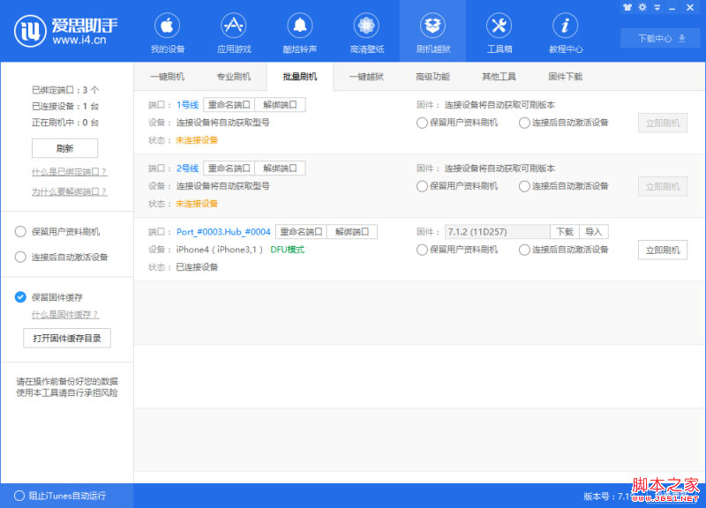
Task: Click DFU模式 status text
Action: point(288,250)
